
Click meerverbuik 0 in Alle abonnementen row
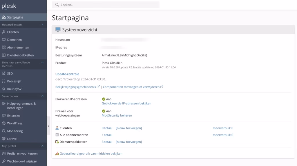click(223, 135)
